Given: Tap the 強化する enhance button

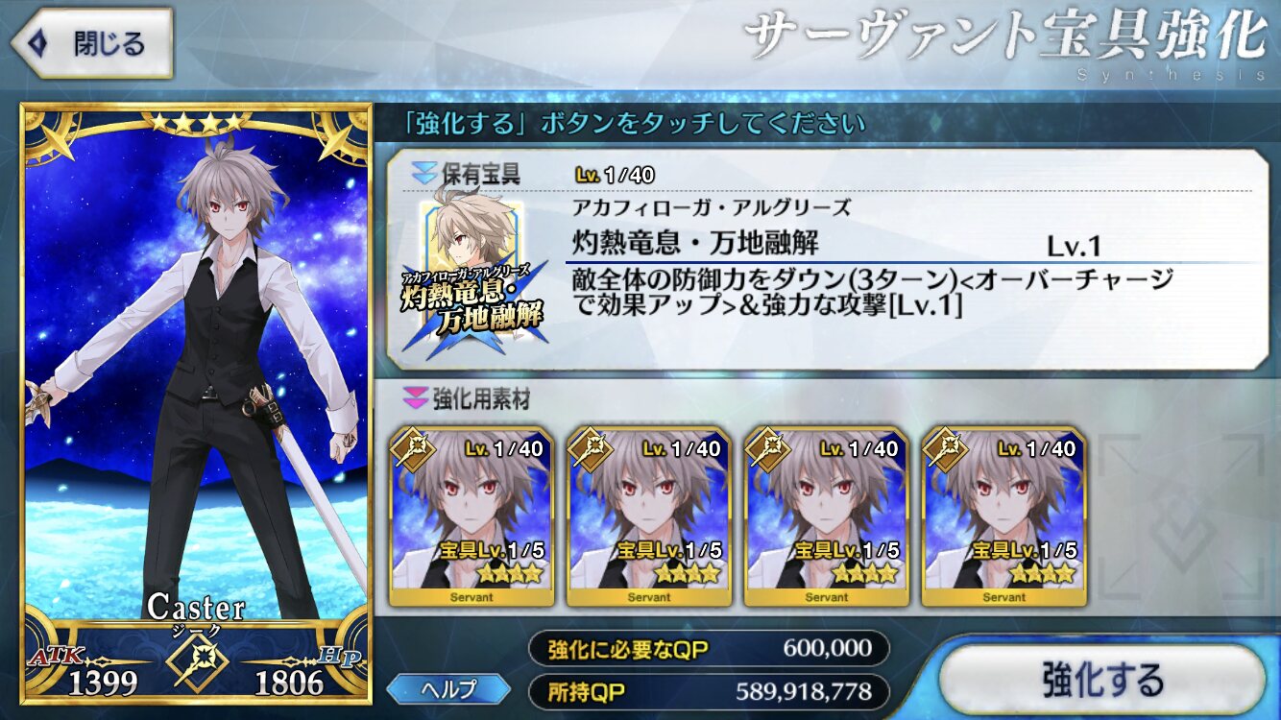Looking at the screenshot, I should tap(1103, 680).
